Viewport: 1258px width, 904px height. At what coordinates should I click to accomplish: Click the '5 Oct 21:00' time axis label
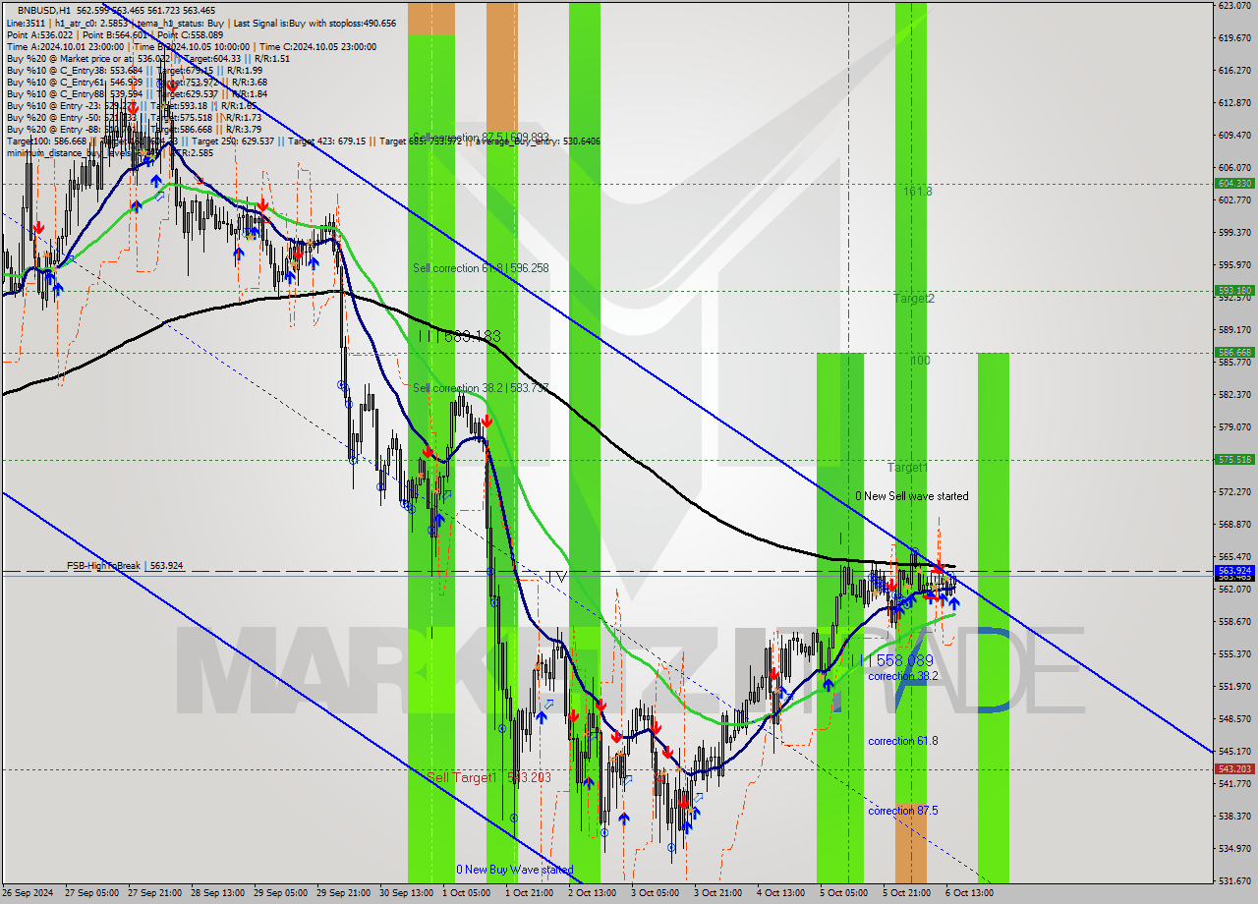click(x=907, y=893)
